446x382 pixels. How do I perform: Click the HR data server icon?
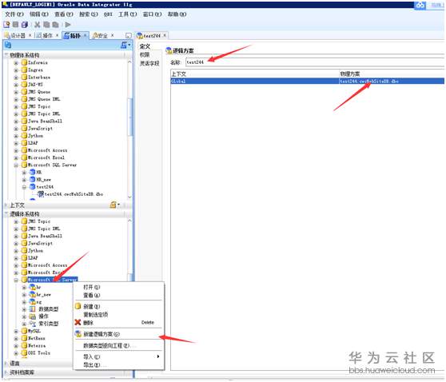tap(33, 172)
